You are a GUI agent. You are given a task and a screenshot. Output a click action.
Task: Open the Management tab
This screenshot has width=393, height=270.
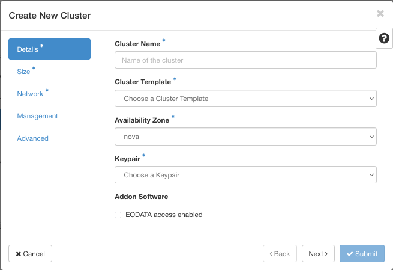coord(38,116)
